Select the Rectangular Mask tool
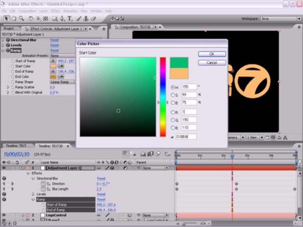 [x=55, y=19]
